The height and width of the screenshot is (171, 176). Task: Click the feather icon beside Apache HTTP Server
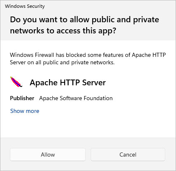(x=16, y=82)
